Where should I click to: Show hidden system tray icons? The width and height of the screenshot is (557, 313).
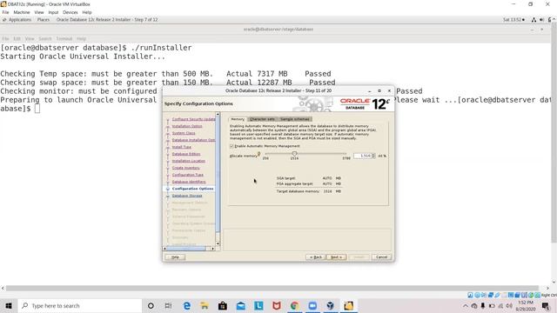click(466, 306)
